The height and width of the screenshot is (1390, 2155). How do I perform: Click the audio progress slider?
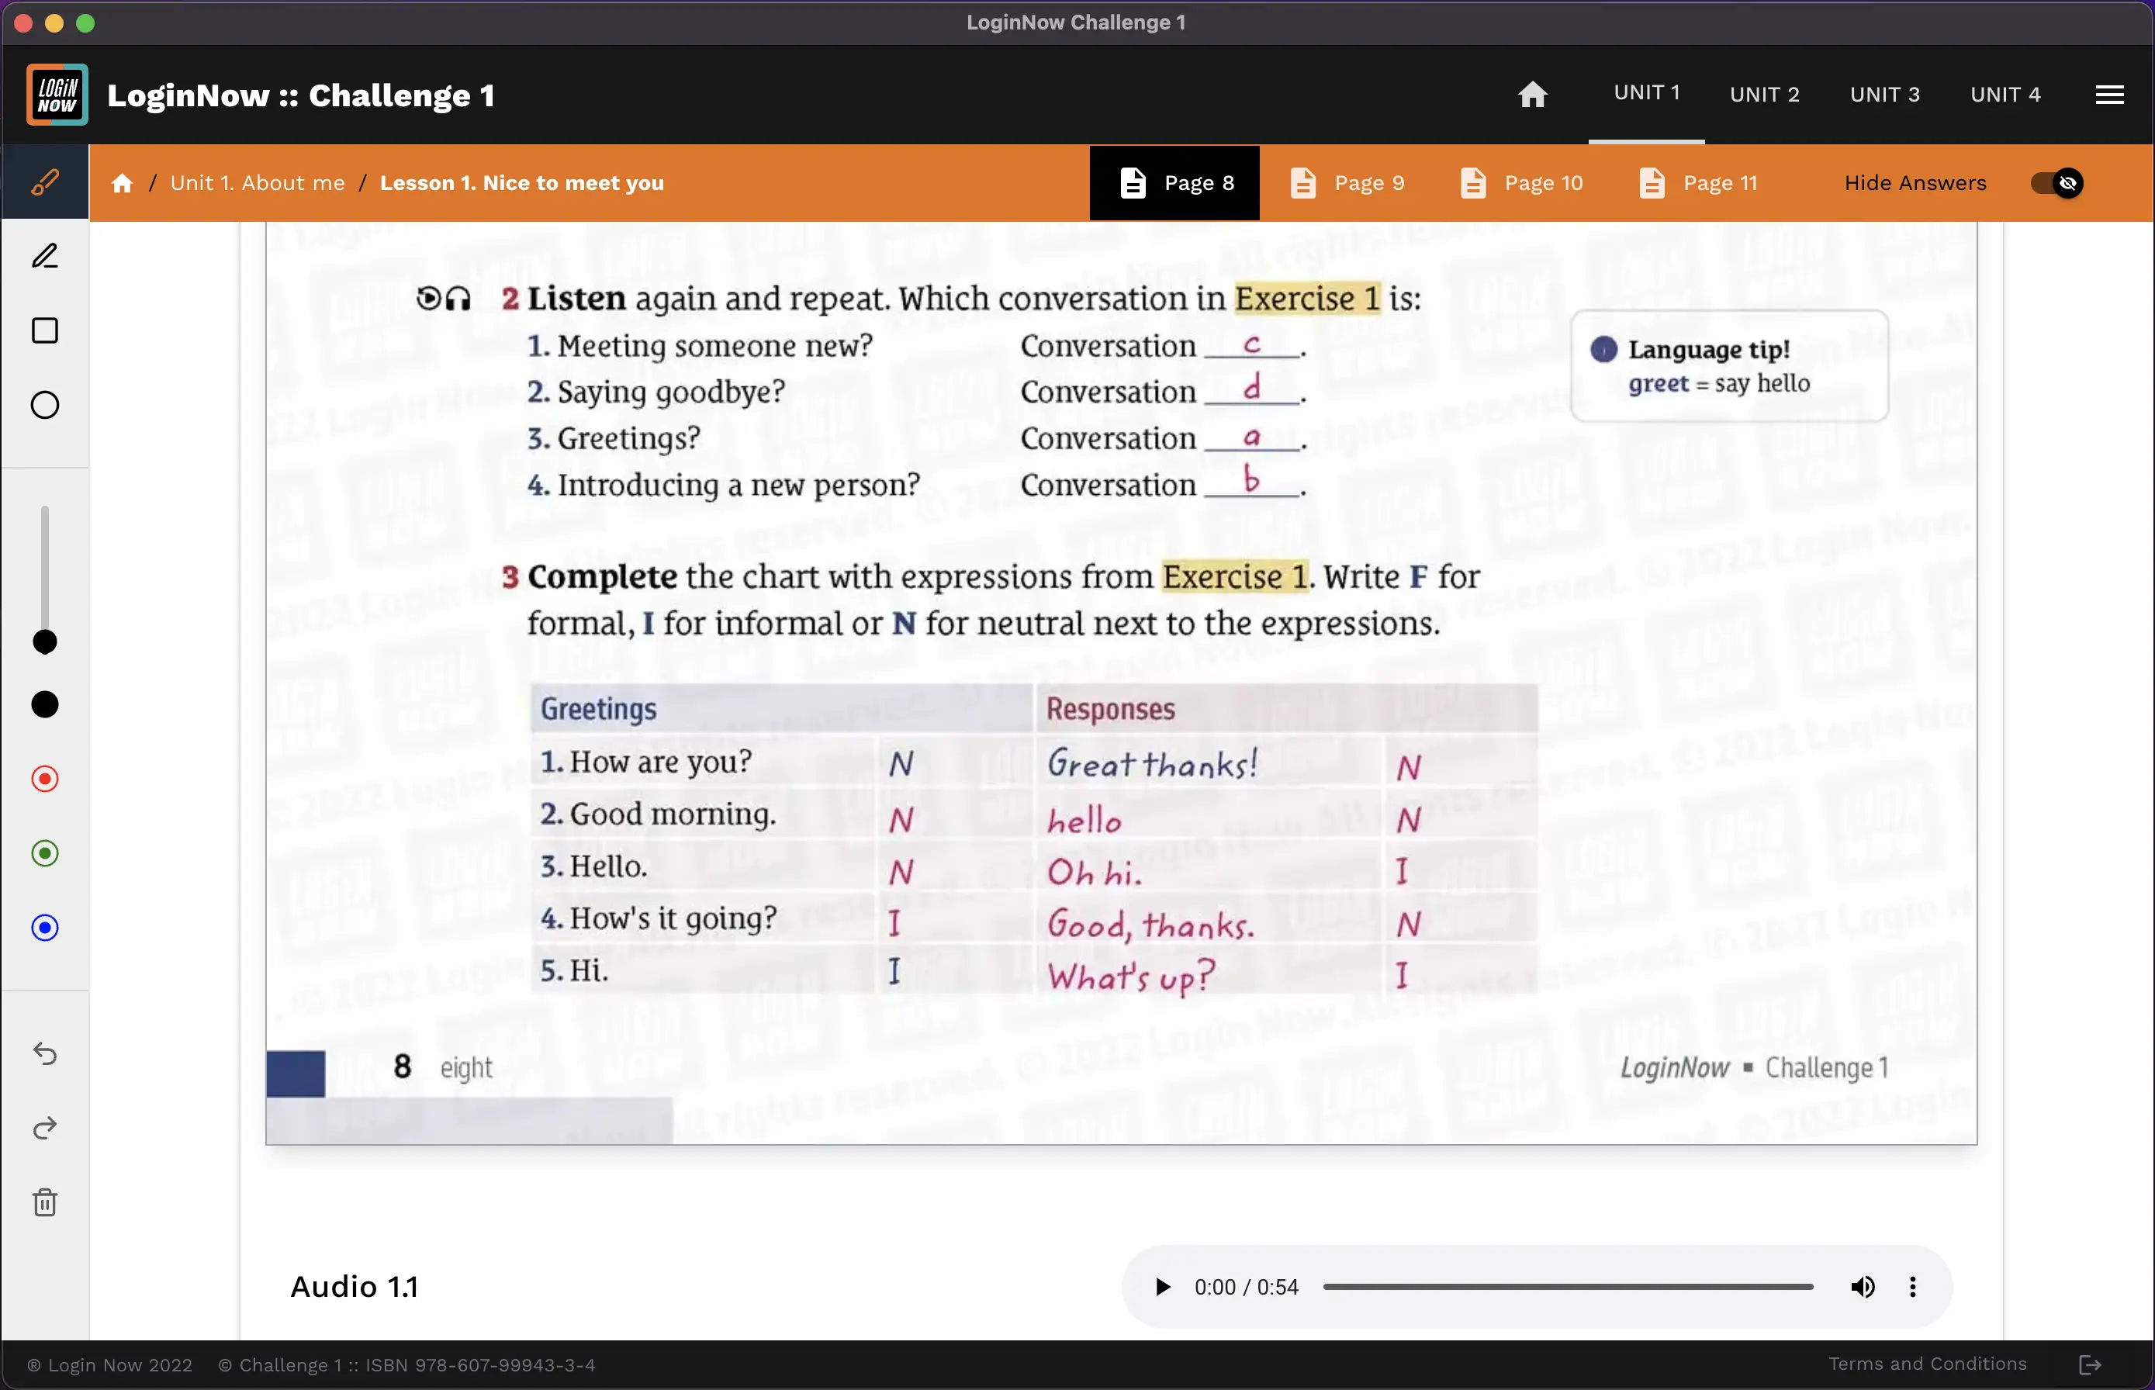(1568, 1287)
